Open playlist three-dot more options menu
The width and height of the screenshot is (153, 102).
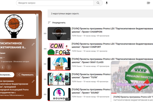(x=9, y=67)
